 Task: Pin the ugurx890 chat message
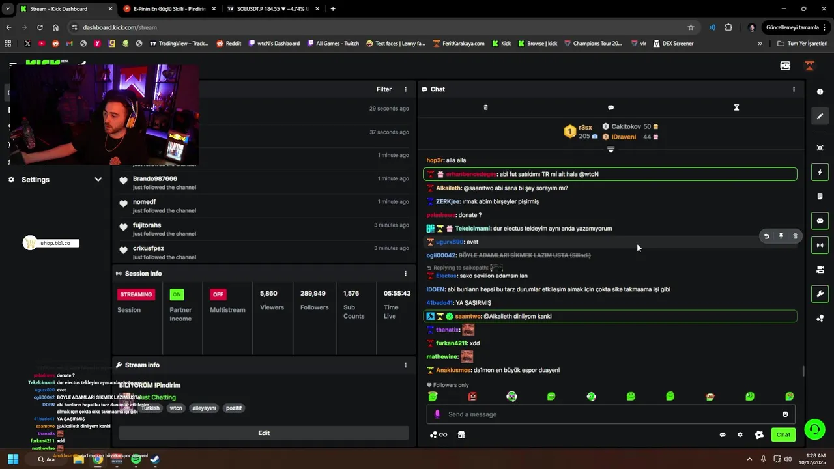pyautogui.click(x=781, y=236)
